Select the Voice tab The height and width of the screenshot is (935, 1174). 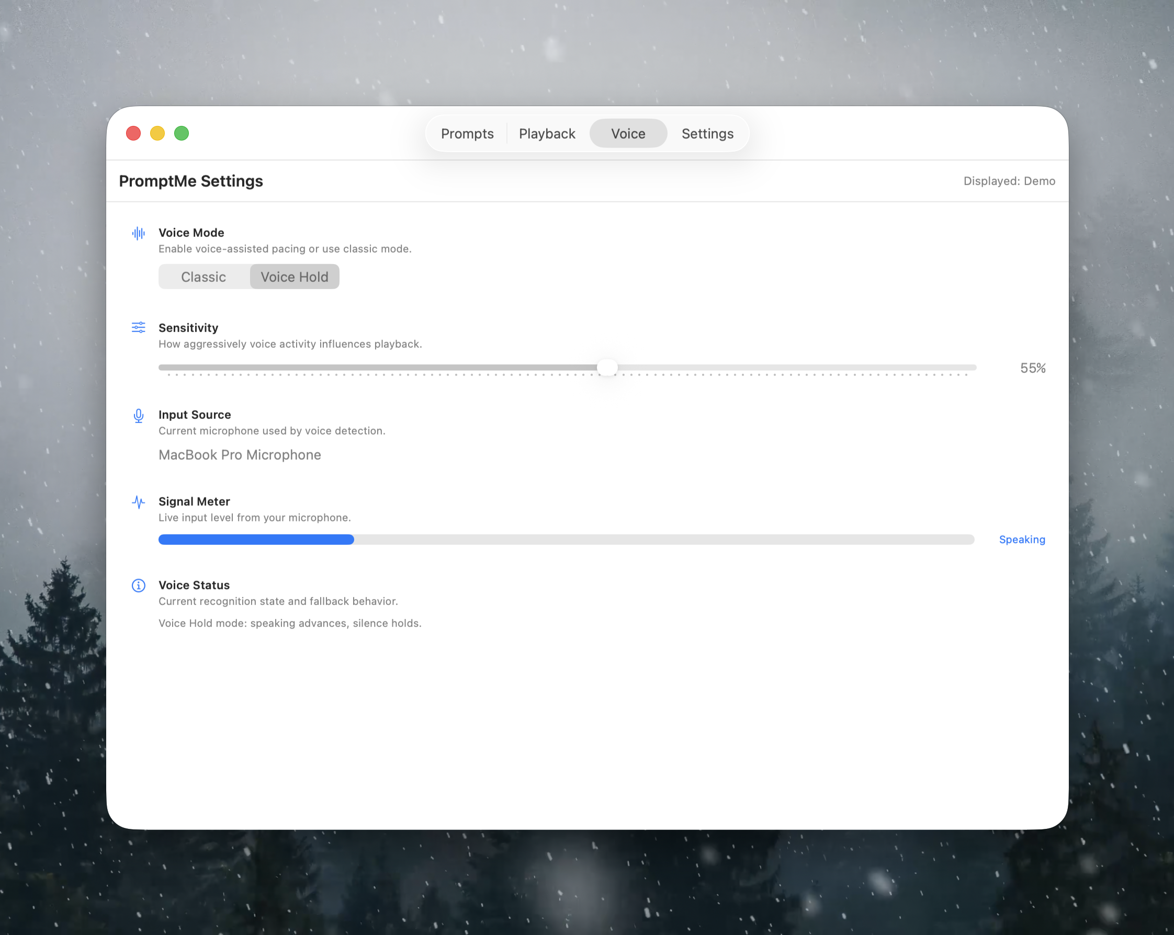627,133
